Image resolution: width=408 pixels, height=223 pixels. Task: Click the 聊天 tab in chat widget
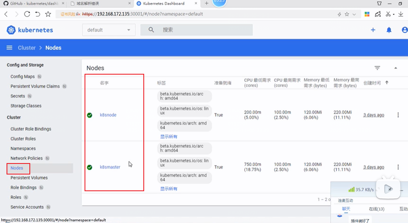click(346, 209)
